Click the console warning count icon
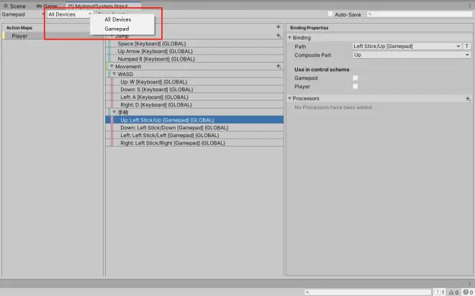475x296 pixels. click(454, 292)
